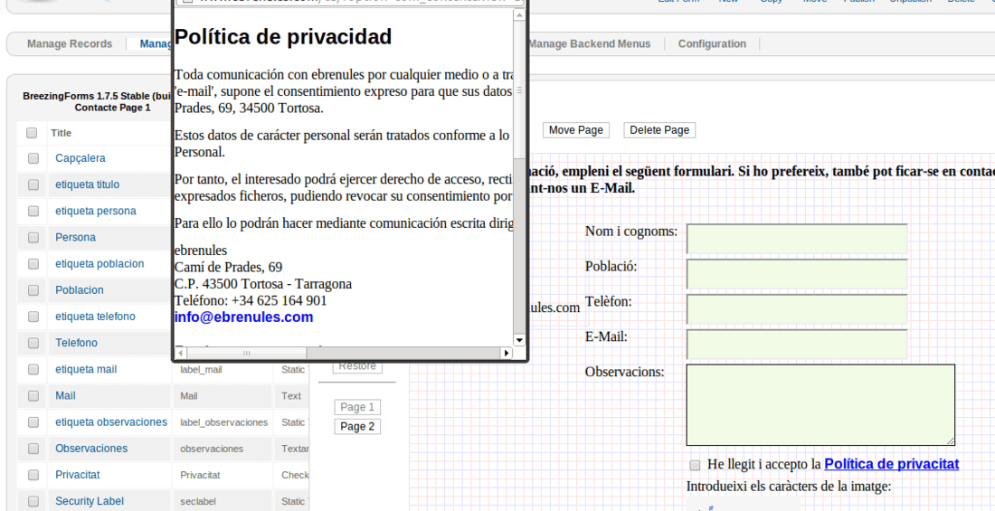Go to Page 2 of form

tap(357, 427)
